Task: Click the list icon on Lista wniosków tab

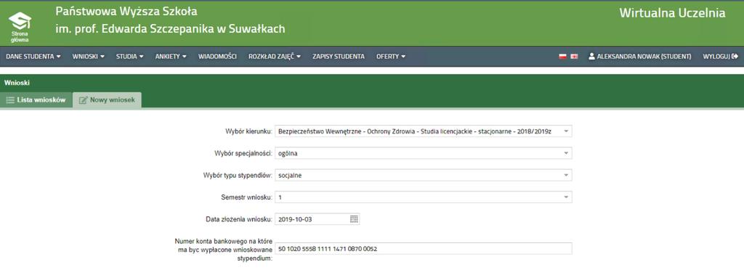Action: click(10, 100)
